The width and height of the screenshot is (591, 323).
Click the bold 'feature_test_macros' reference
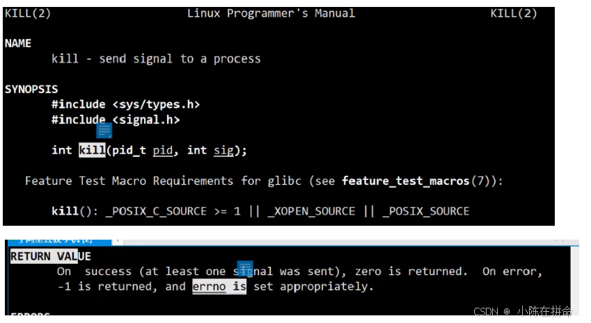[x=406, y=181]
